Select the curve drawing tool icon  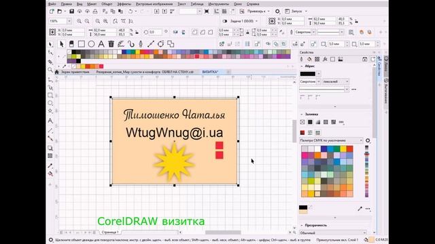pyautogui.click(x=131, y=44)
